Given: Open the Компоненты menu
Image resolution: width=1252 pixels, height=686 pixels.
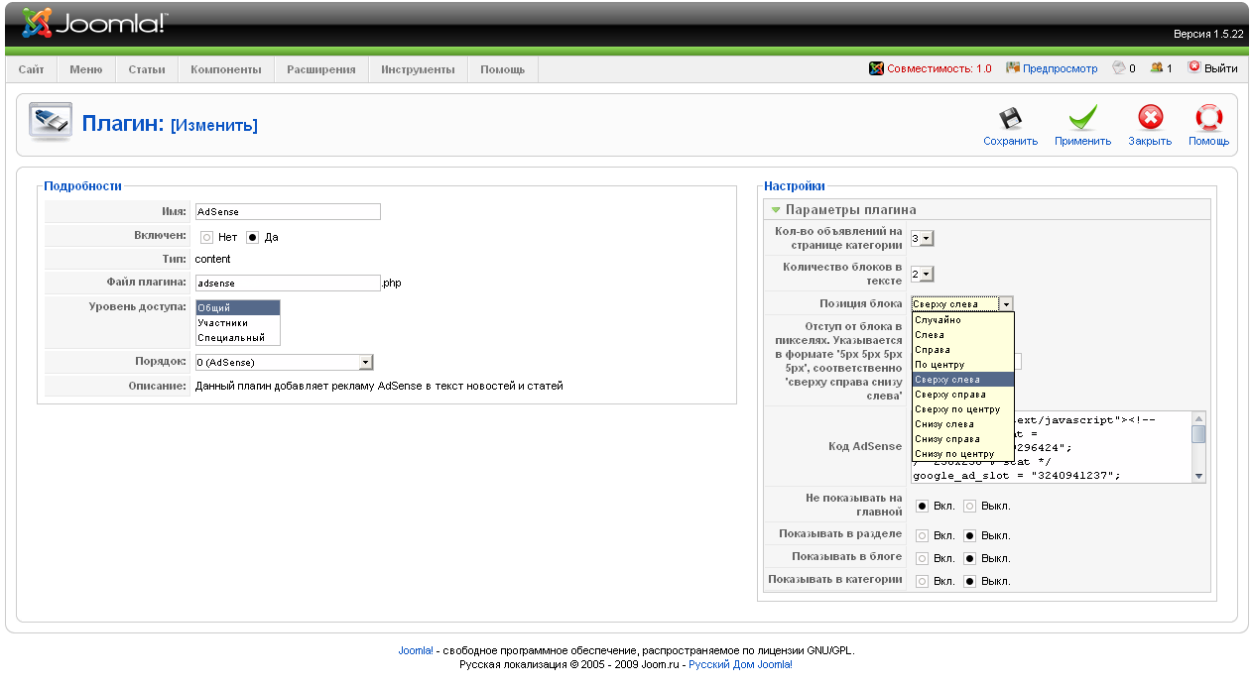Looking at the screenshot, I should [226, 69].
